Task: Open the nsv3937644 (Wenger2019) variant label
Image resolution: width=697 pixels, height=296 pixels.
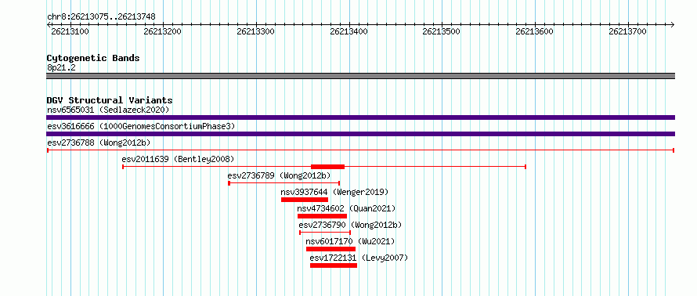Action: coord(334,192)
